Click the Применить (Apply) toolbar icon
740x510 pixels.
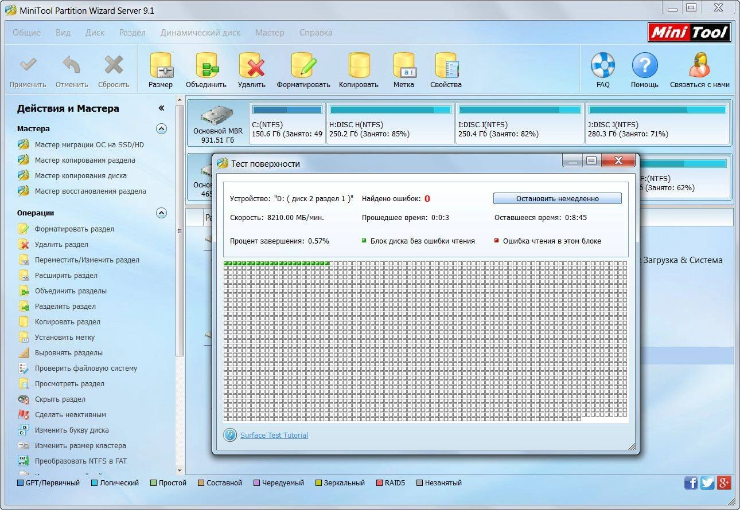coord(28,65)
